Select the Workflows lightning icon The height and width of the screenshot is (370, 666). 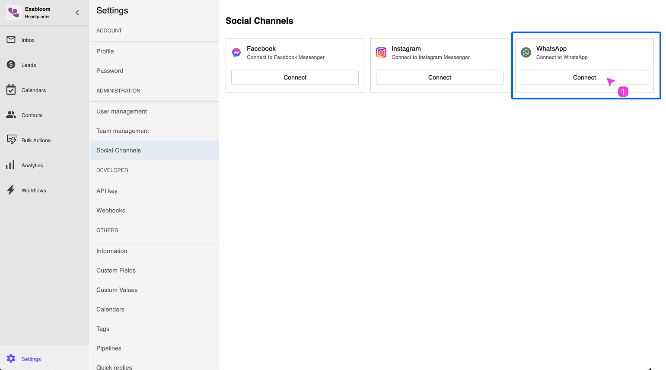point(11,190)
